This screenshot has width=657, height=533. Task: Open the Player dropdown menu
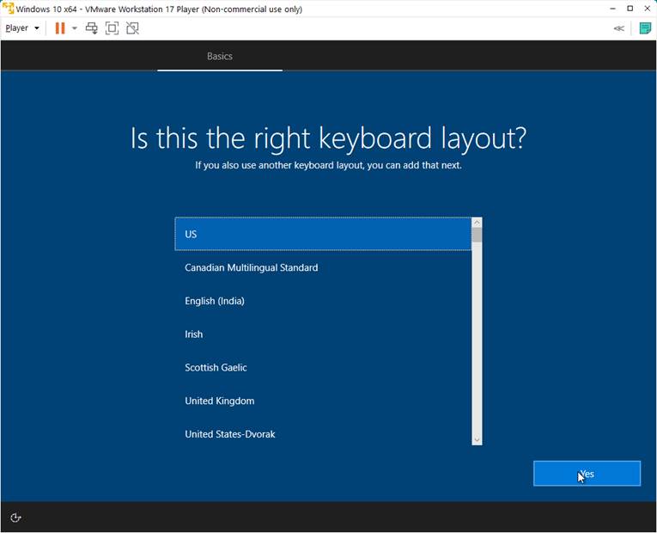[22, 28]
